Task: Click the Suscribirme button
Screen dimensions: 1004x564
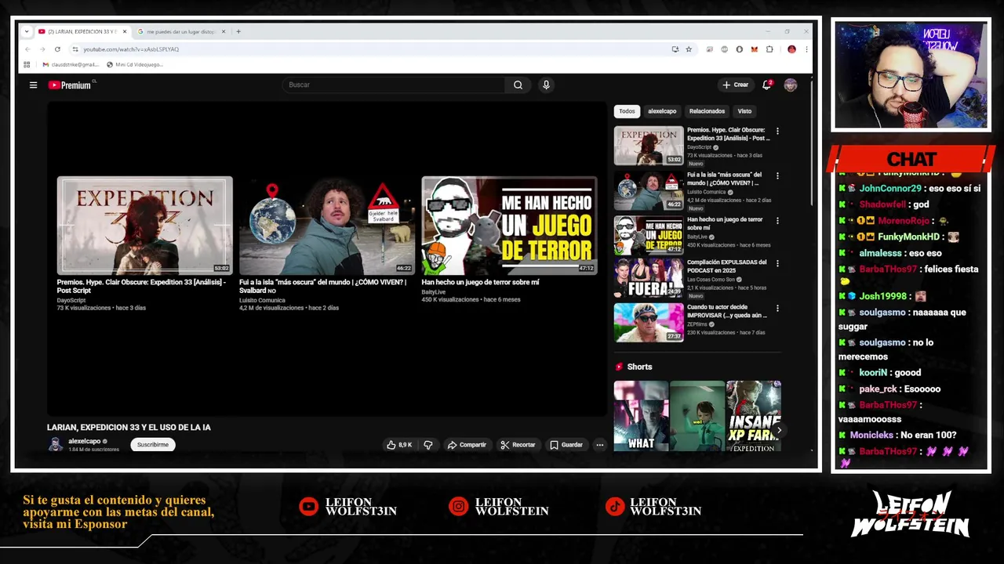Action: point(153,445)
